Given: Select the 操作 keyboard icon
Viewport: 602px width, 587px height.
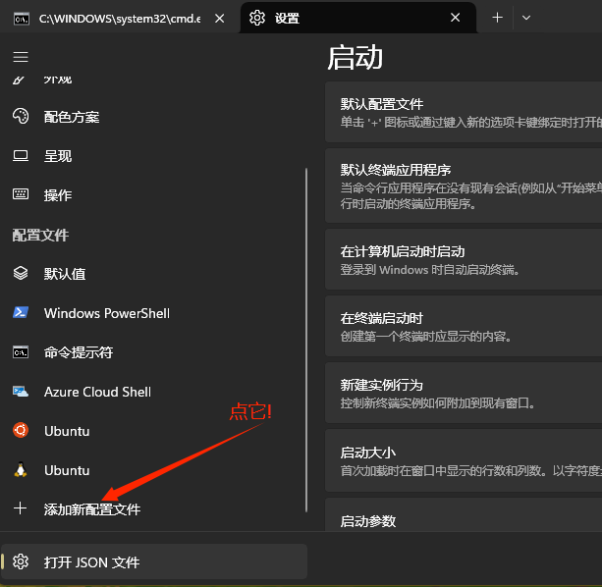Looking at the screenshot, I should click(21, 194).
